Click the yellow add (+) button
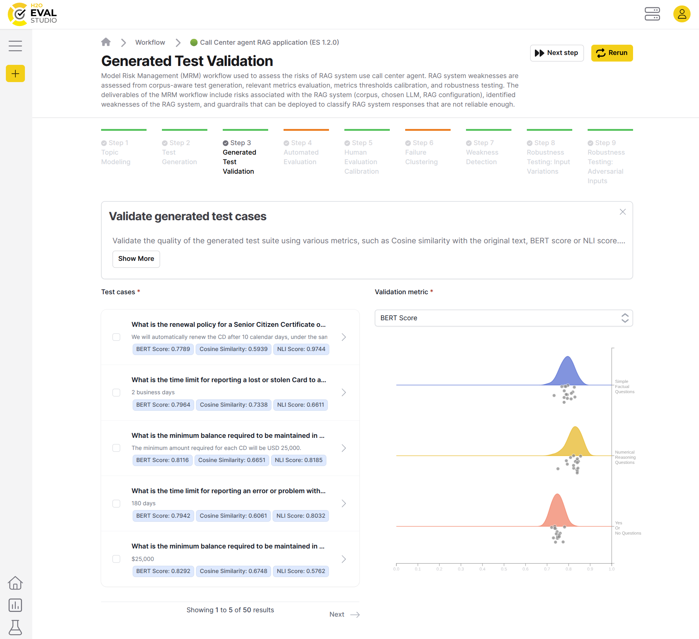This screenshot has width=699, height=639. coord(15,73)
